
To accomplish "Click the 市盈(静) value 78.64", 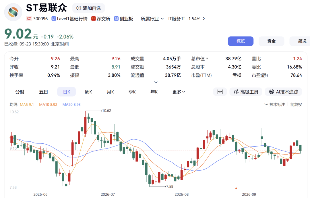I will pos(296,75).
